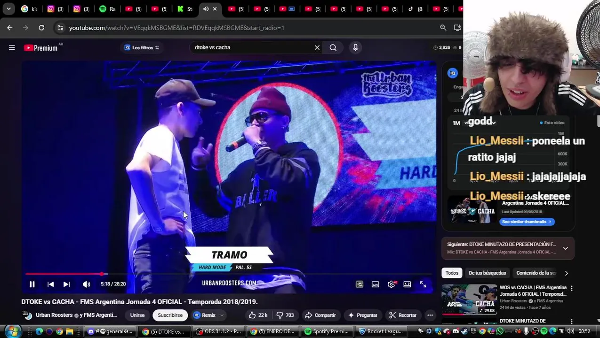Open Rocket League taskbar window
600x338 pixels.
(381, 331)
